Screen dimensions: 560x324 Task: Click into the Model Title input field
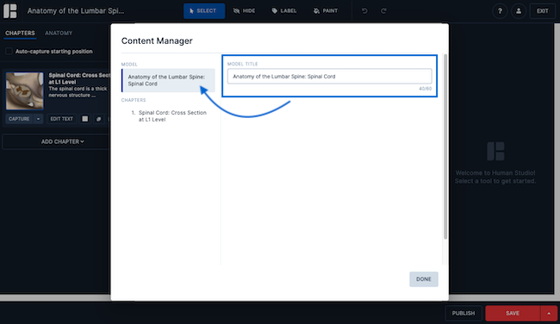pyautogui.click(x=330, y=76)
